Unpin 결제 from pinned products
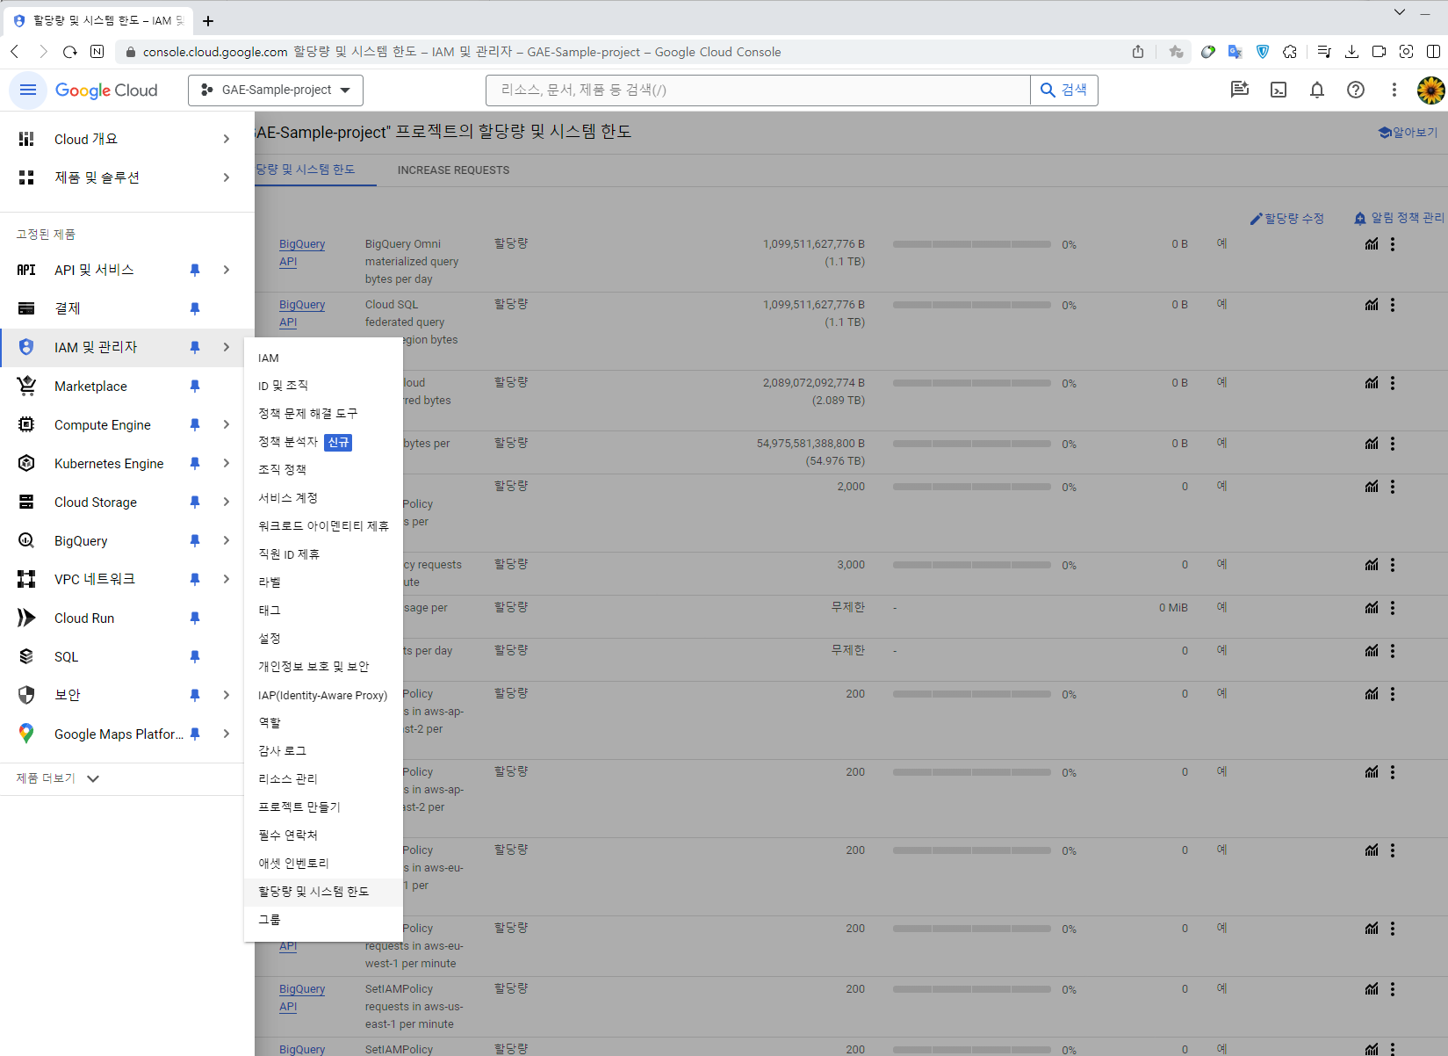The image size is (1448, 1056). tap(195, 308)
